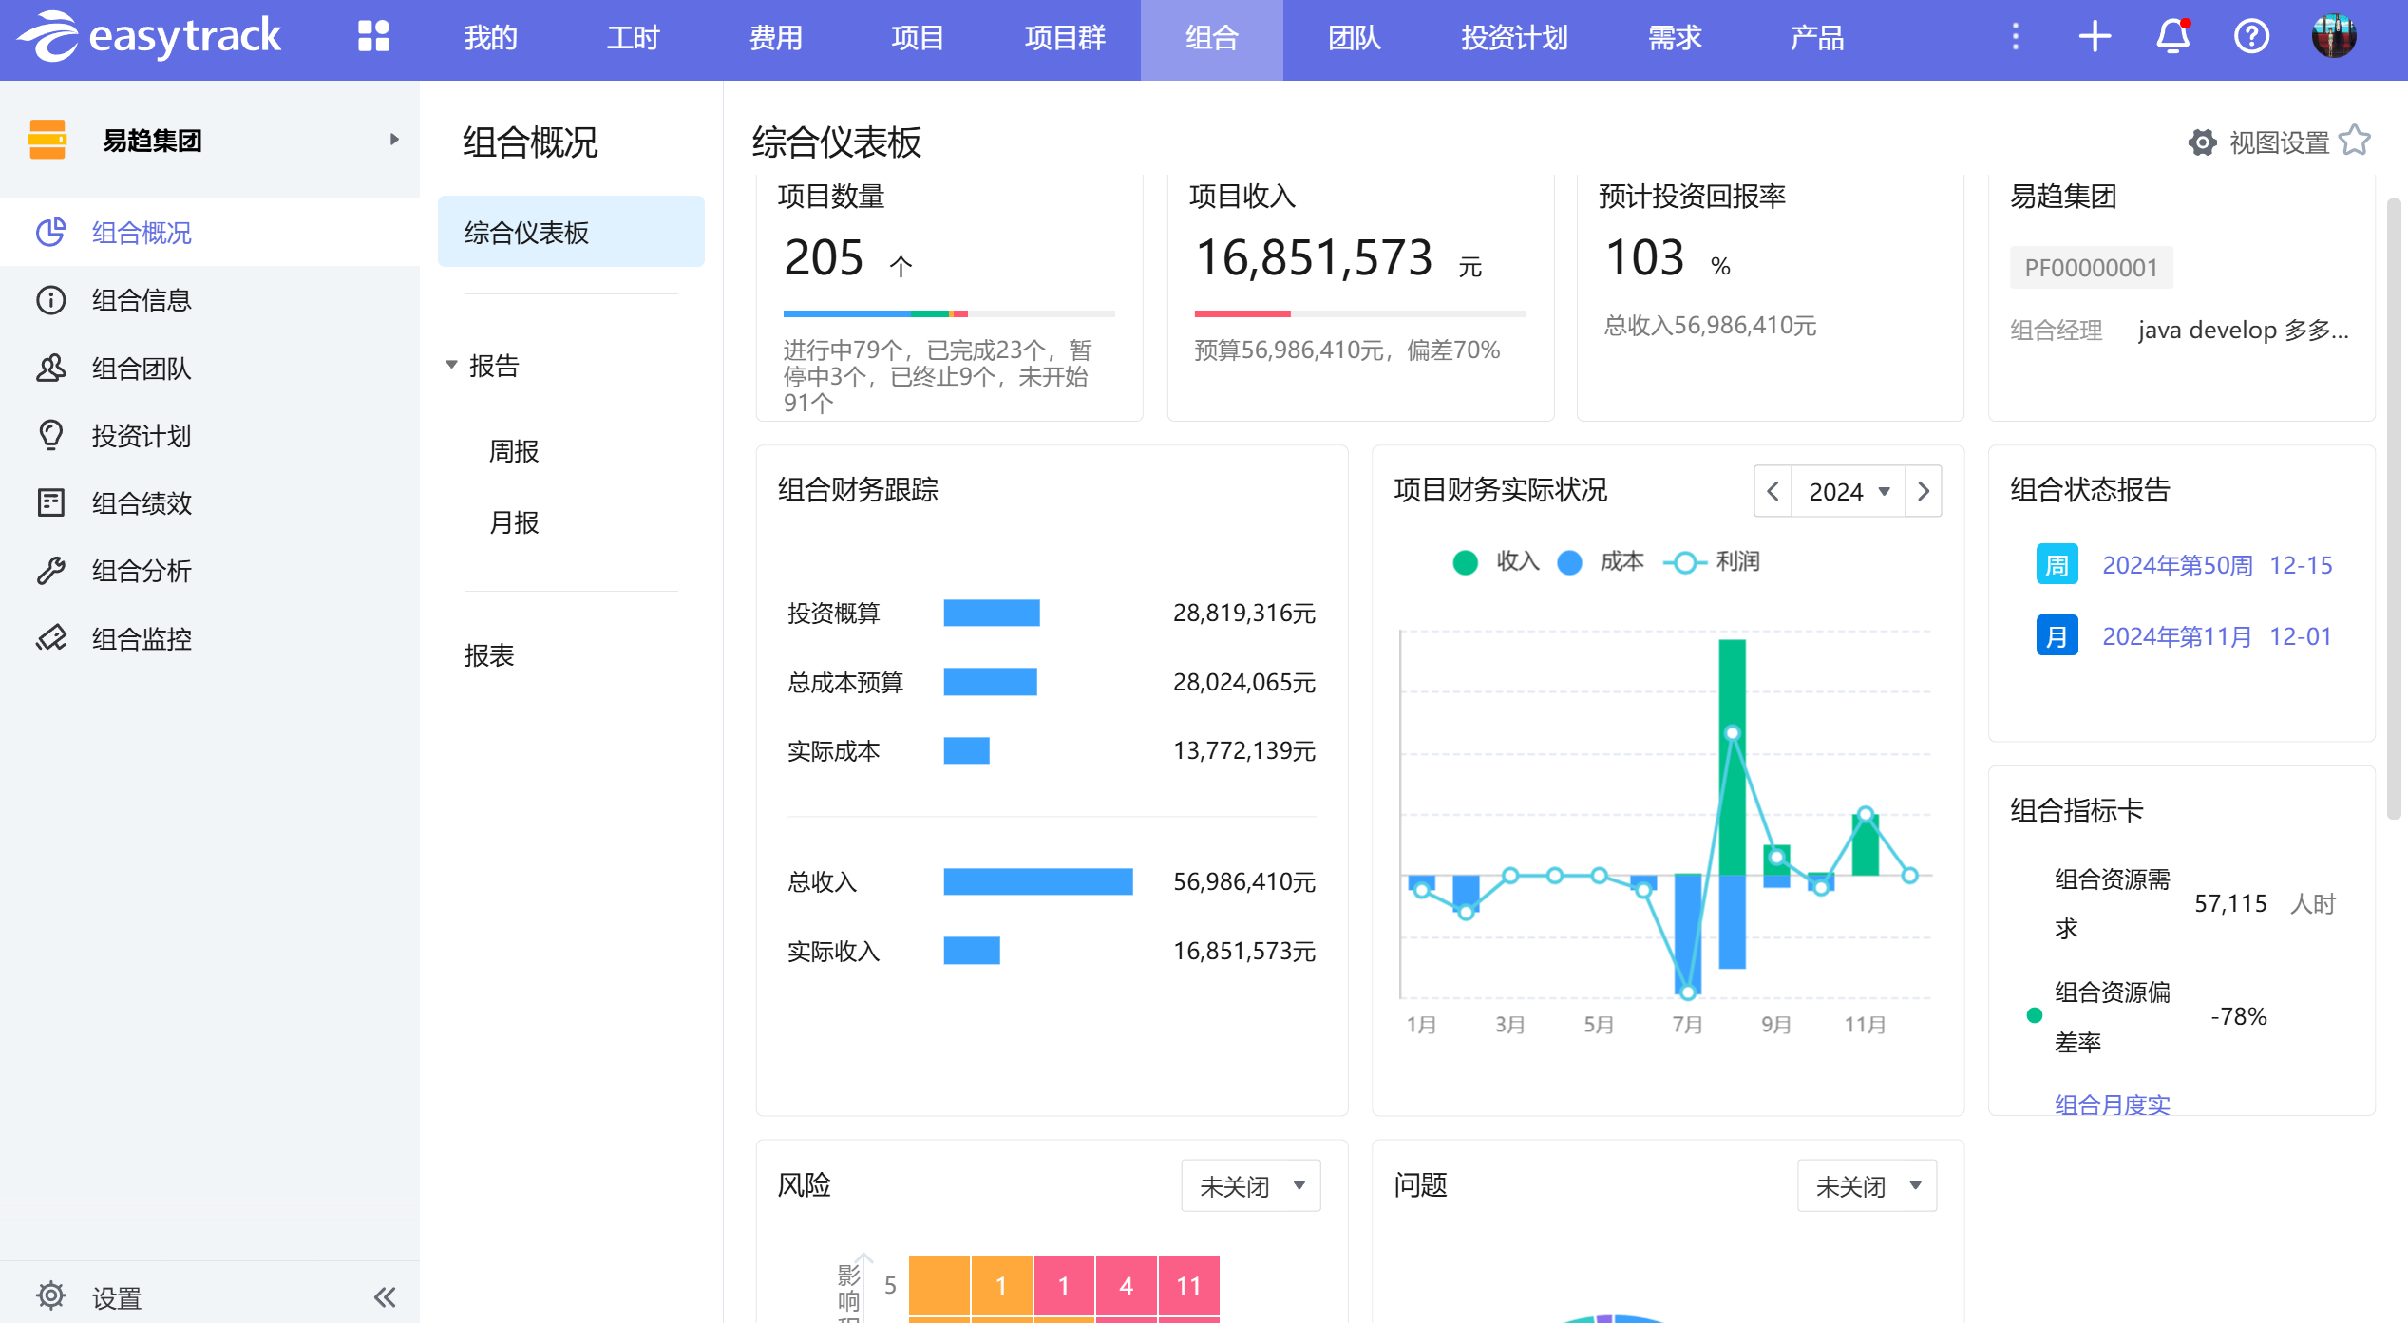Viewport: 2408px width, 1323px height.
Task: Open the 2024 year dropdown
Action: pyautogui.click(x=1848, y=491)
